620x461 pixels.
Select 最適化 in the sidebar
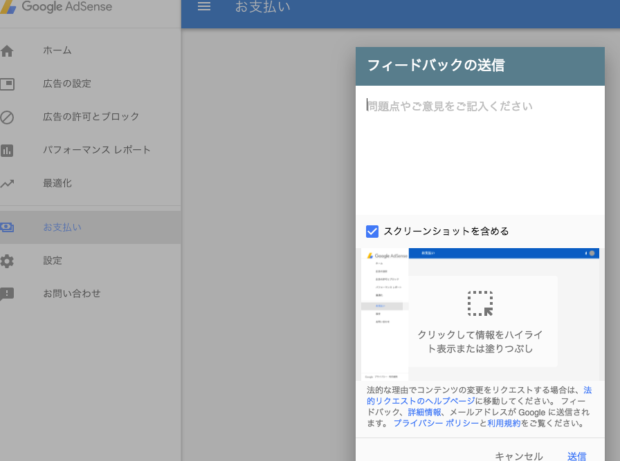click(x=57, y=183)
